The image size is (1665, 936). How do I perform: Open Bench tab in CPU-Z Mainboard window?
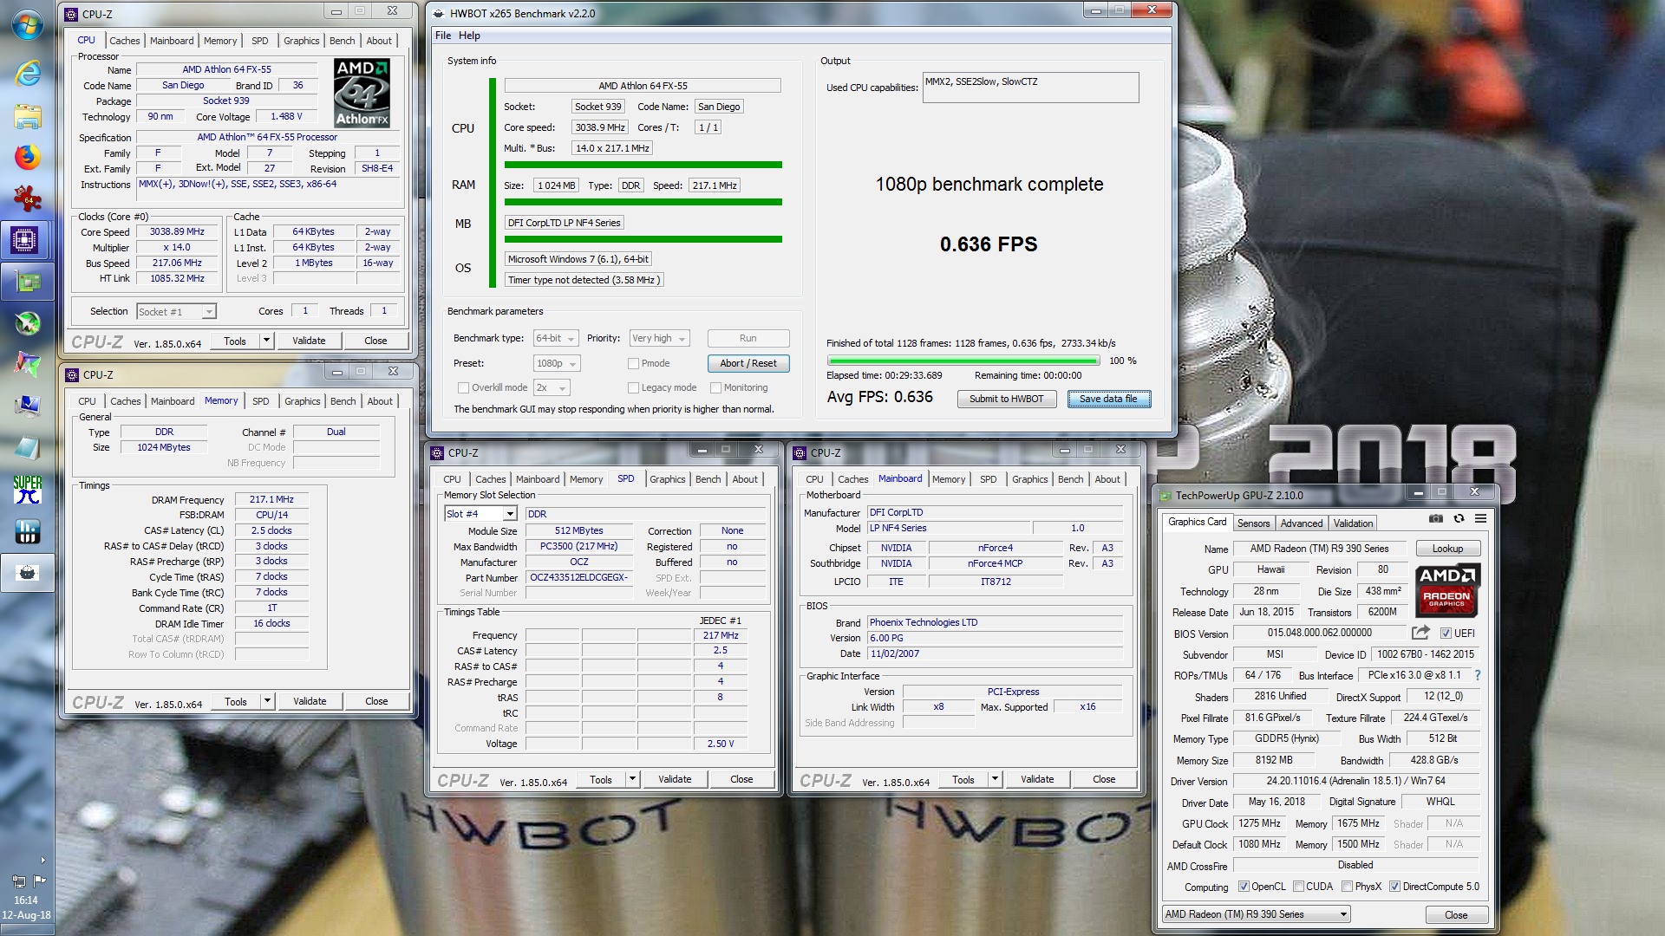(1070, 479)
